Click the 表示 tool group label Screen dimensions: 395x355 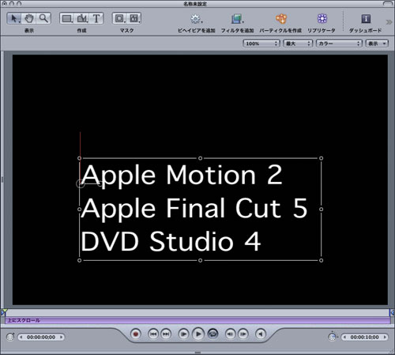click(x=29, y=31)
